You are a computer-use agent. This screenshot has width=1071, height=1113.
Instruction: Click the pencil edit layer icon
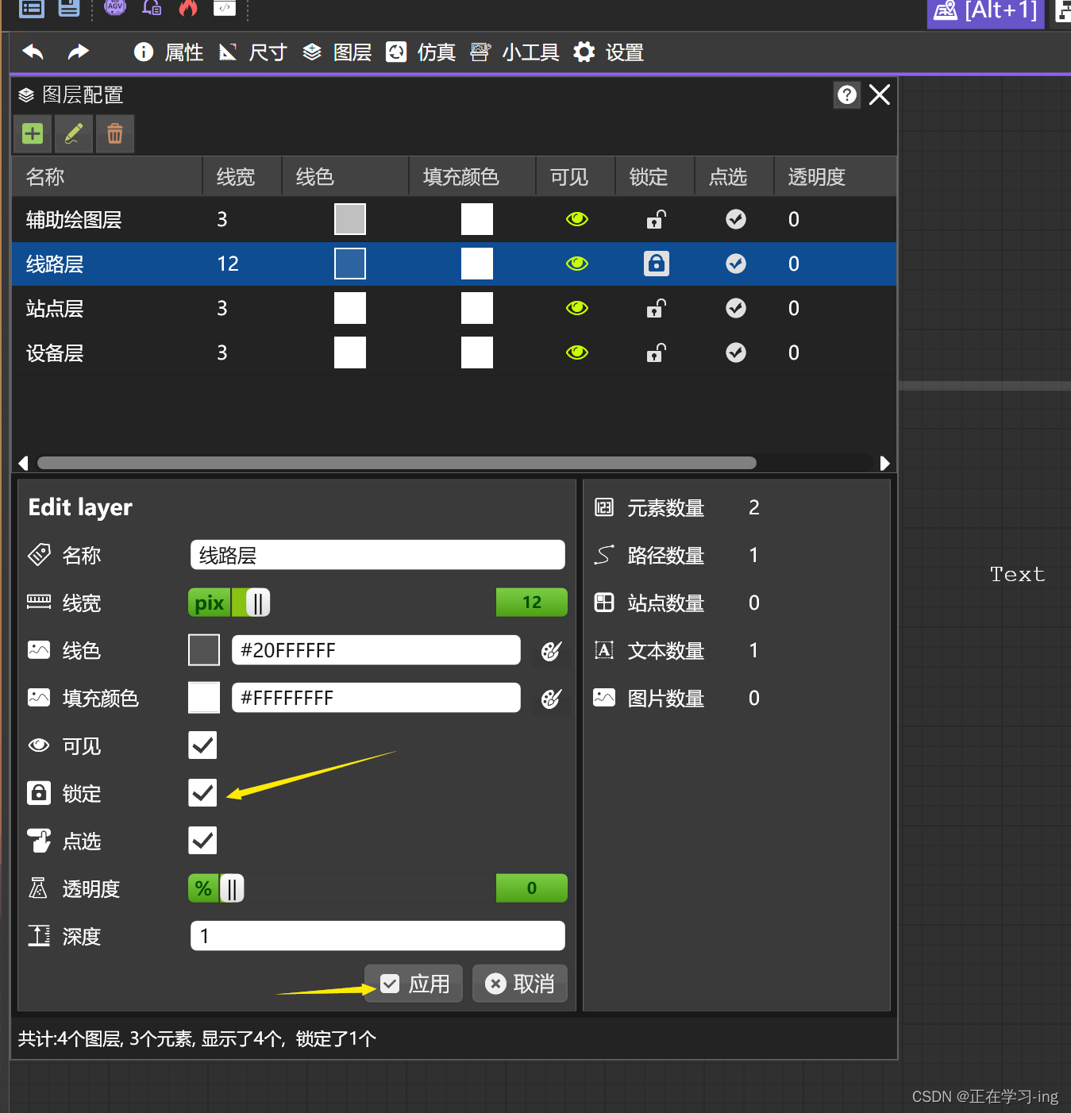(74, 133)
